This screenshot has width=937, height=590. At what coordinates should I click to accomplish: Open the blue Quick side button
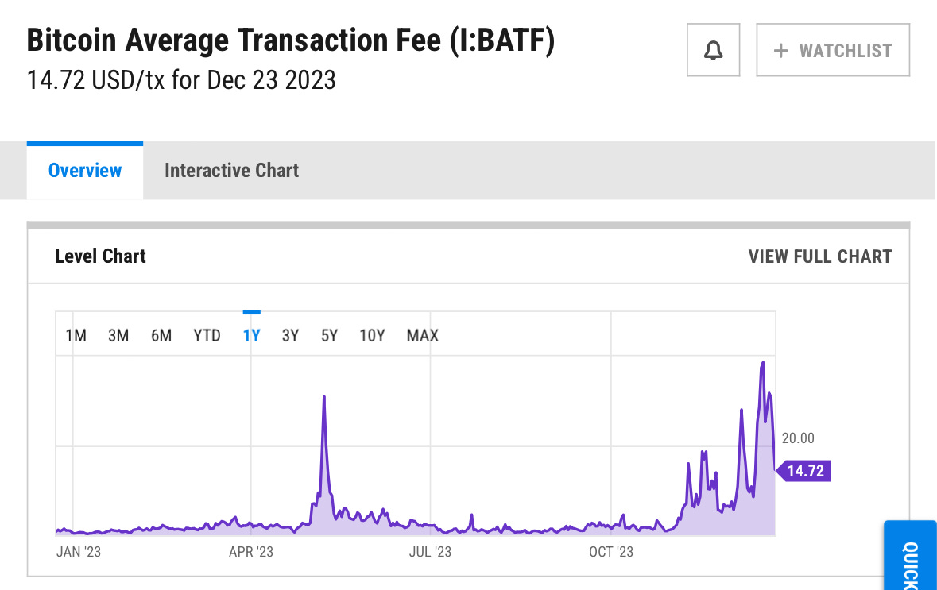910,555
